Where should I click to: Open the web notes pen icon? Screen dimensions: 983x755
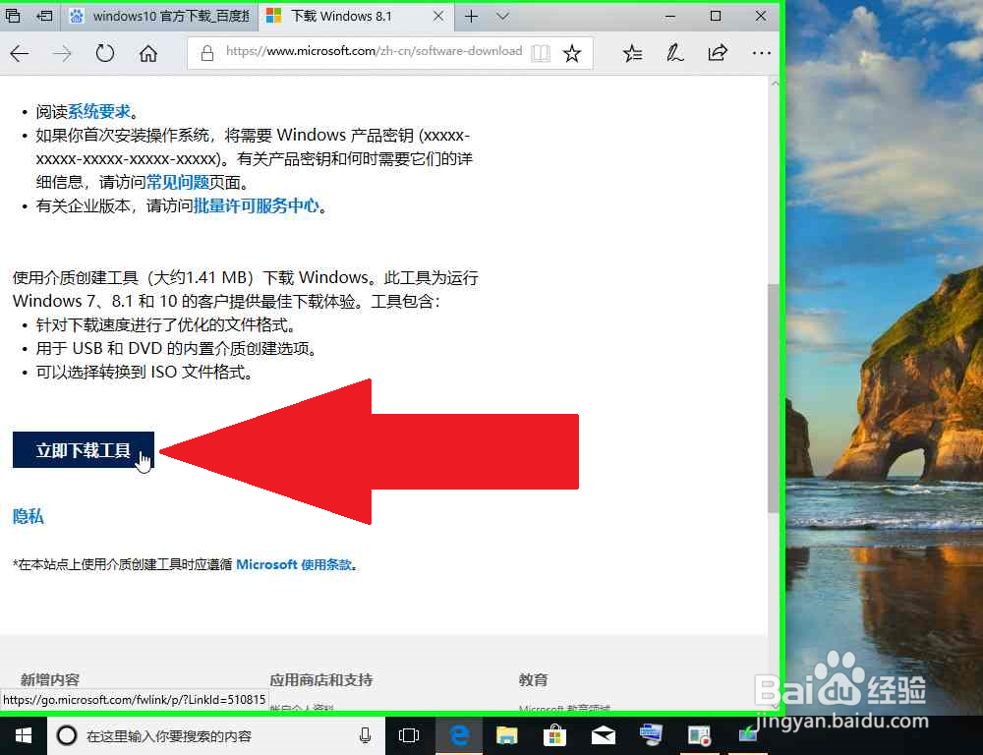(674, 54)
